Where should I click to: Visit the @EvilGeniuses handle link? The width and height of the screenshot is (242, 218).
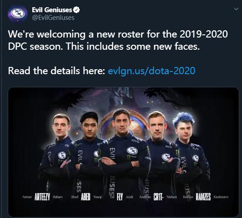53,18
